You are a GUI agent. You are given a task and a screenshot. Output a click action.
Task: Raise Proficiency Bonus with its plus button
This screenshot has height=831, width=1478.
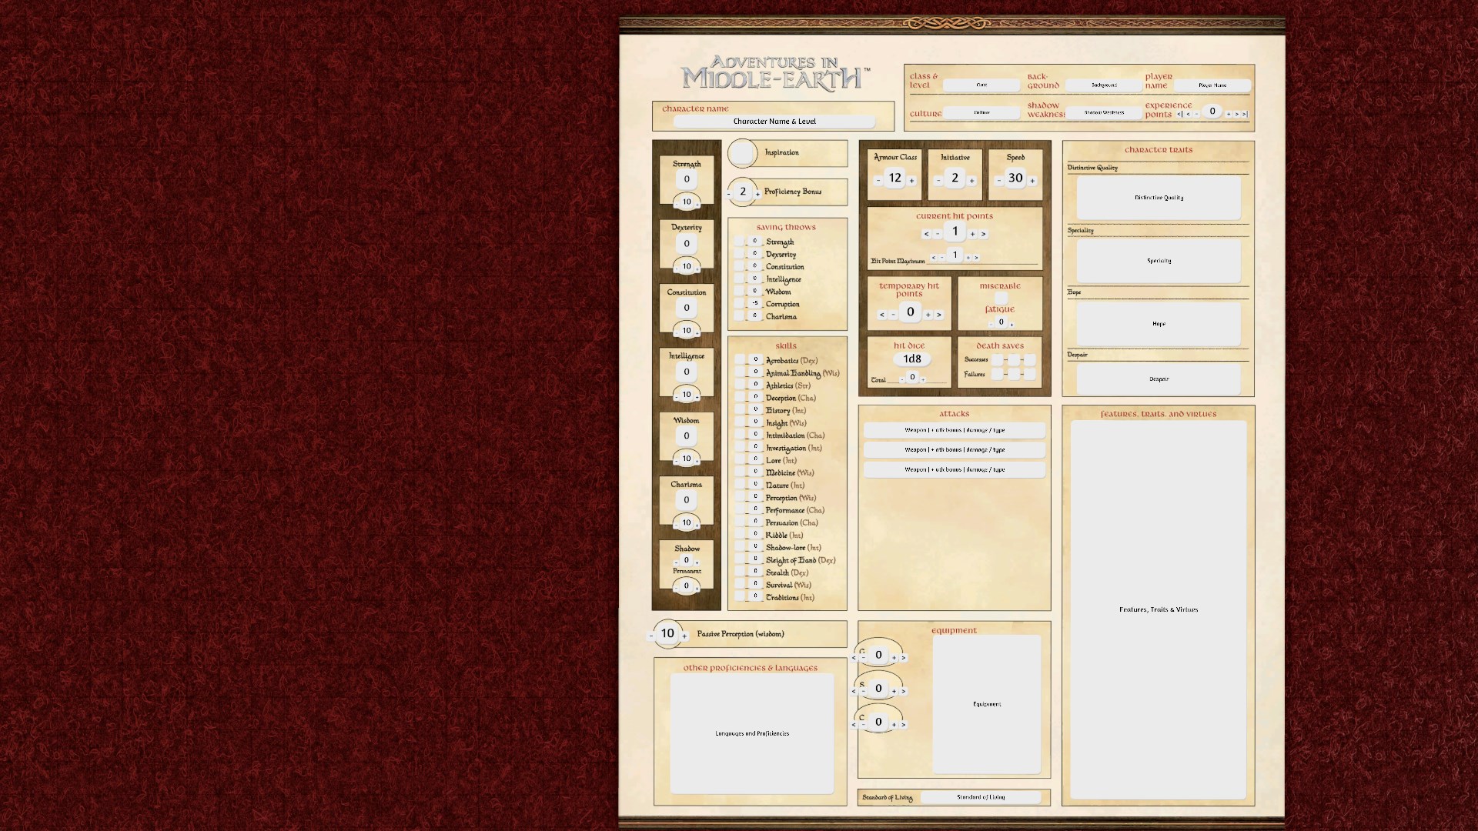pyautogui.click(x=757, y=195)
